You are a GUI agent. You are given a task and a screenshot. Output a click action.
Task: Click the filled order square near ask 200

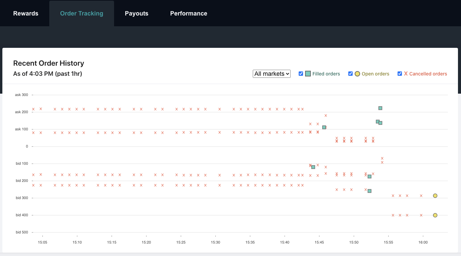380,108
